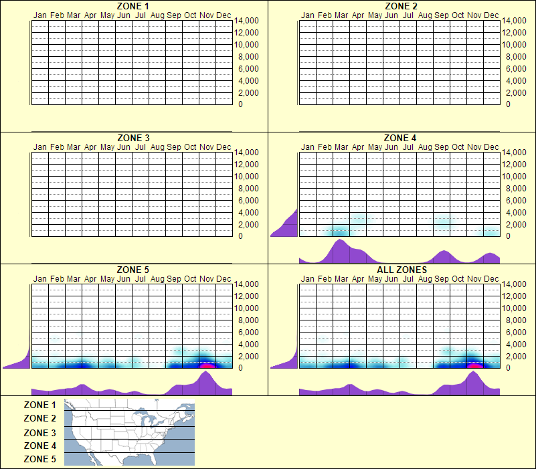
Task: Select the ZONE 3 plot grid
Action: [130, 194]
